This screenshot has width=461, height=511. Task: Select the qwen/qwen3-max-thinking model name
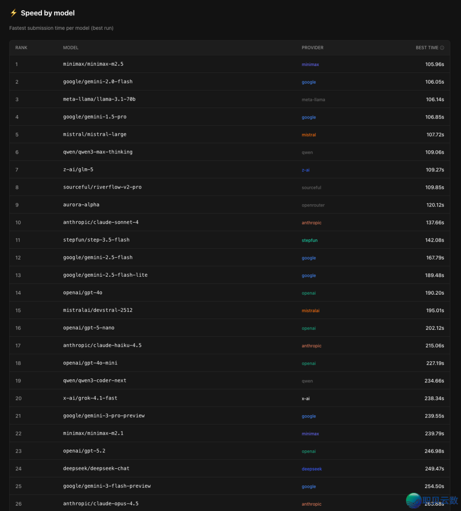[98, 152]
